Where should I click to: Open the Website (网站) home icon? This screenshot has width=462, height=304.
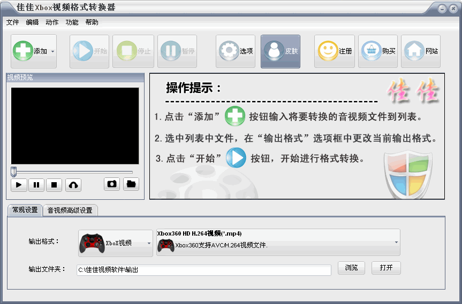414,51
